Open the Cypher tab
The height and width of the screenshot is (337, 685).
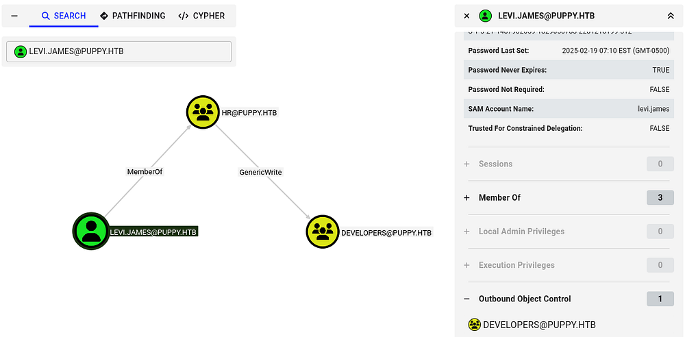[201, 16]
